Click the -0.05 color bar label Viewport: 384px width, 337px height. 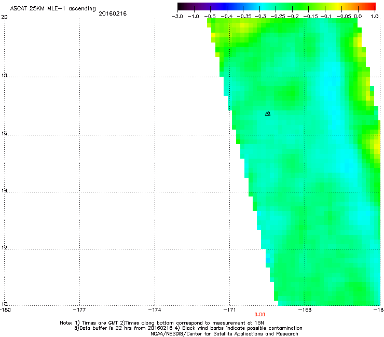coord(344,17)
